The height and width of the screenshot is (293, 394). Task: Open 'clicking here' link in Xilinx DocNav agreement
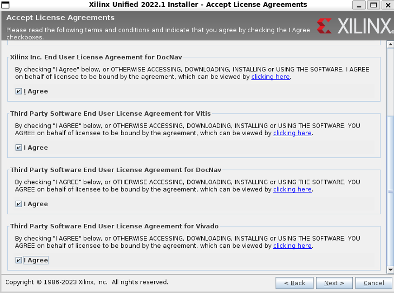click(271, 76)
